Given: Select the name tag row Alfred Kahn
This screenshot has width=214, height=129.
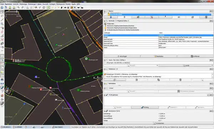Looking at the screenshot, I should (x=158, y=48).
